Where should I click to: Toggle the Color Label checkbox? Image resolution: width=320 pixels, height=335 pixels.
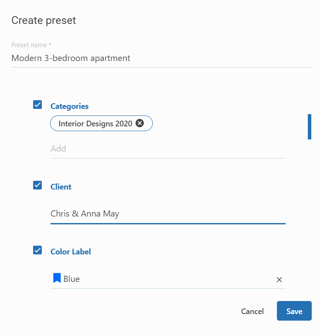pos(37,250)
